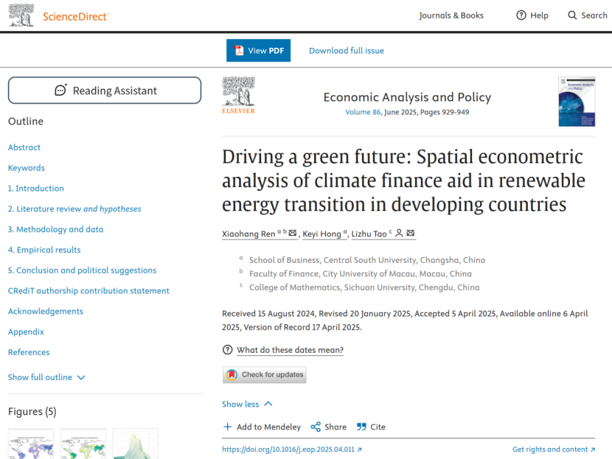Expand What do these dates mean?
This screenshot has width=612, height=459.
point(289,350)
